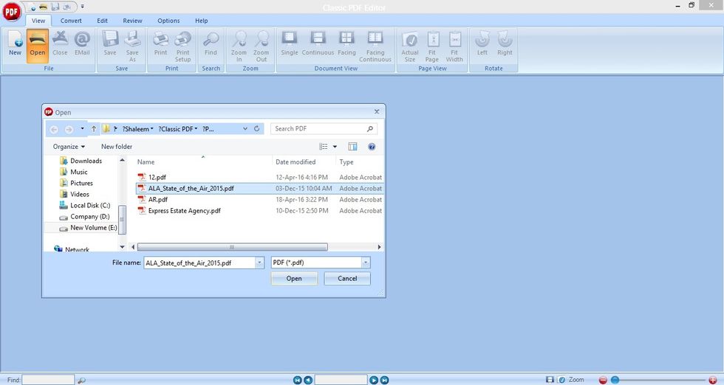Select the Open file ribbon icon
Screen dimensions: 724x385
(x=38, y=45)
